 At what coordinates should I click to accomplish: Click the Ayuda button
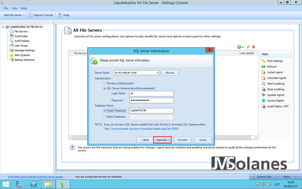(x=203, y=140)
